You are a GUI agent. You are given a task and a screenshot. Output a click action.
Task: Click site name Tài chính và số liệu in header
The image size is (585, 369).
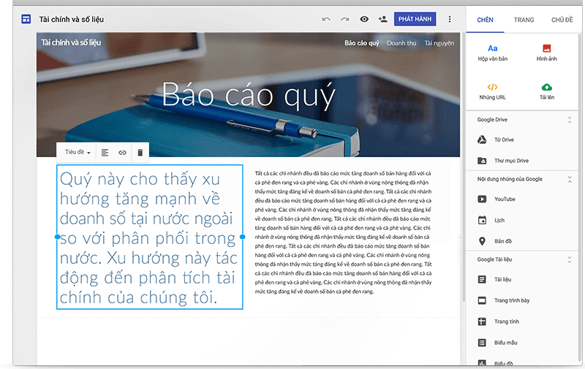(x=71, y=42)
